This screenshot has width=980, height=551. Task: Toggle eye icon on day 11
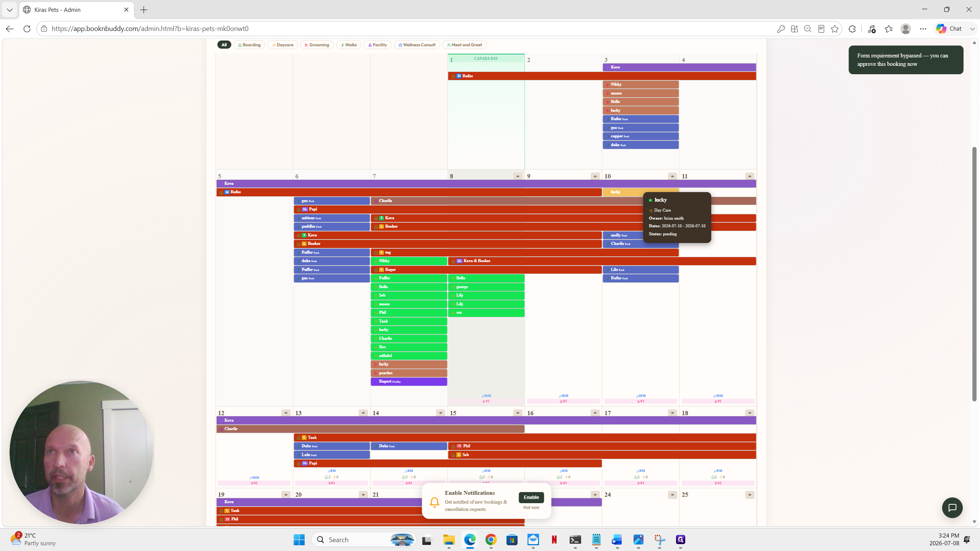(x=750, y=176)
